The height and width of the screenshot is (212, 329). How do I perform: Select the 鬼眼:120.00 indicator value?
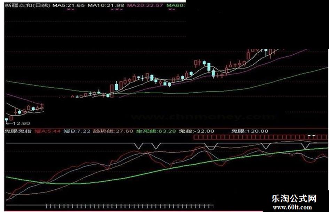[x=250, y=131]
